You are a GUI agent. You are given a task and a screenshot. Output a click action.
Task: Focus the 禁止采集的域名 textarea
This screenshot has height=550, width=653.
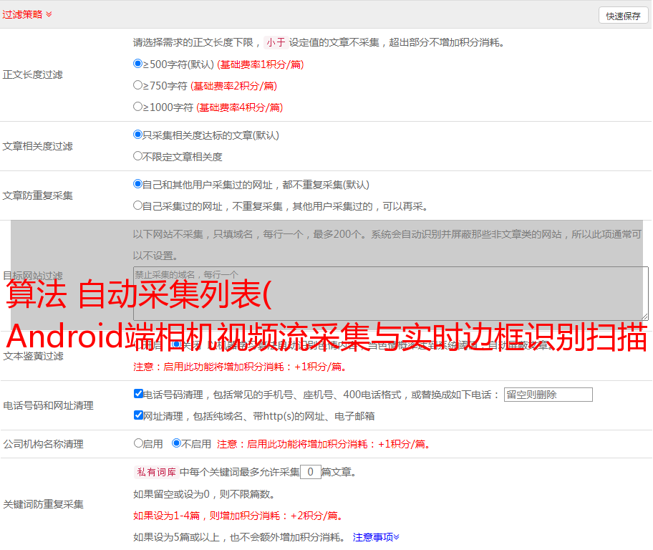pos(390,294)
